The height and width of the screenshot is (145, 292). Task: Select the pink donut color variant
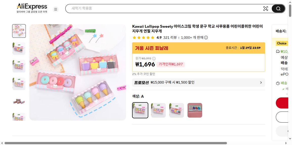click(x=195, y=110)
